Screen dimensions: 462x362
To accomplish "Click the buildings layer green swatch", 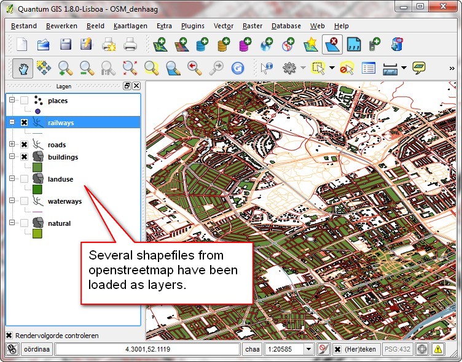I will click(x=37, y=168).
